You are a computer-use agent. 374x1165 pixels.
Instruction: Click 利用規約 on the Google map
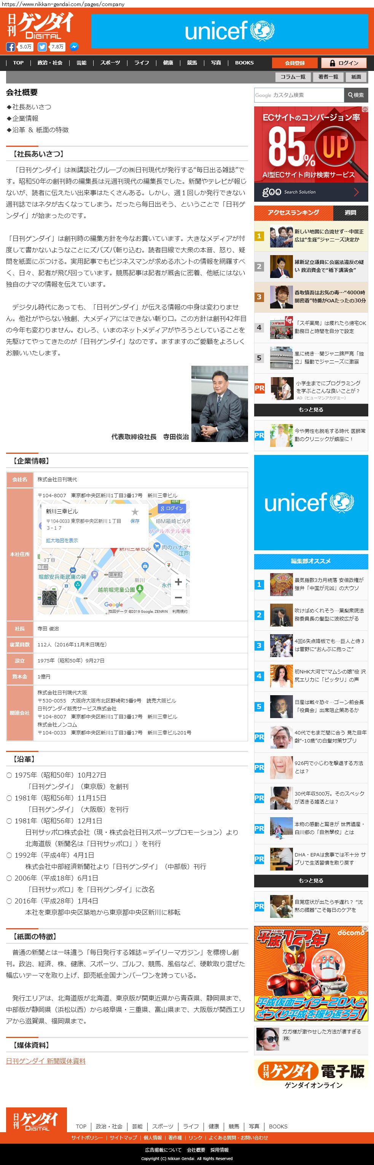click(x=180, y=611)
